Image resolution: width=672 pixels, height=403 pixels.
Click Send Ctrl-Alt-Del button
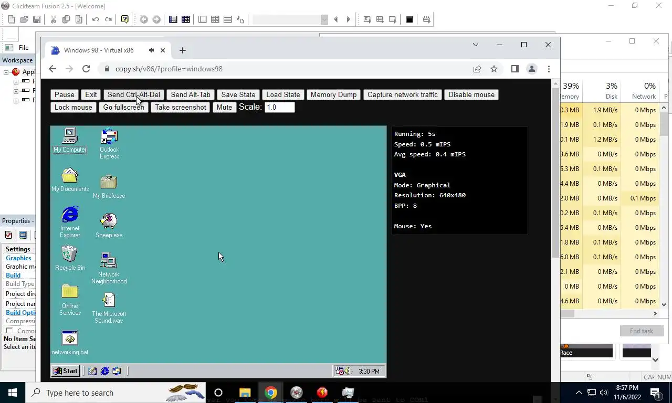(134, 94)
